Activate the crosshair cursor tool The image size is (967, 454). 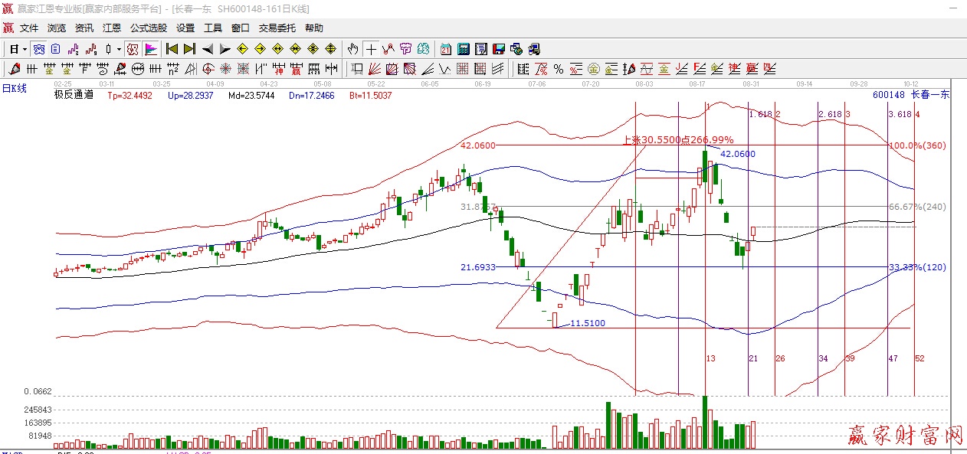[371, 49]
